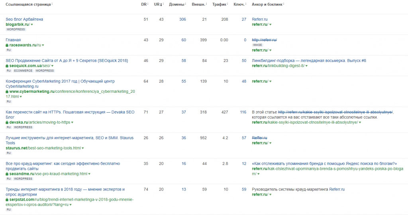
Task: Open dropdown arrow after serpstat ?lang=ru URL
Action: tap(71, 205)
